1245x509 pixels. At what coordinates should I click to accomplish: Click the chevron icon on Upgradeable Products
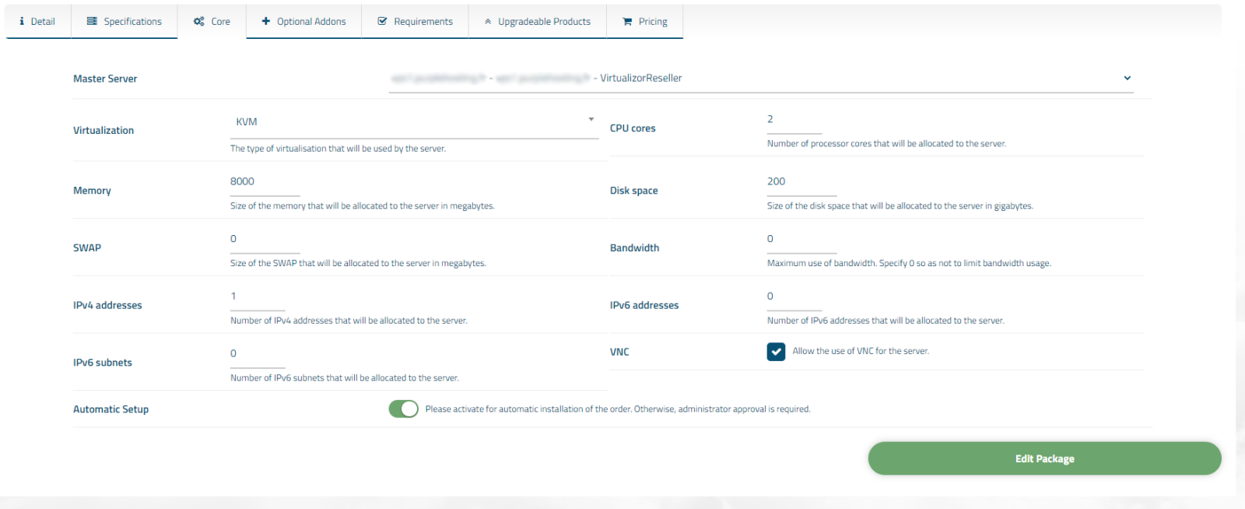click(x=488, y=22)
